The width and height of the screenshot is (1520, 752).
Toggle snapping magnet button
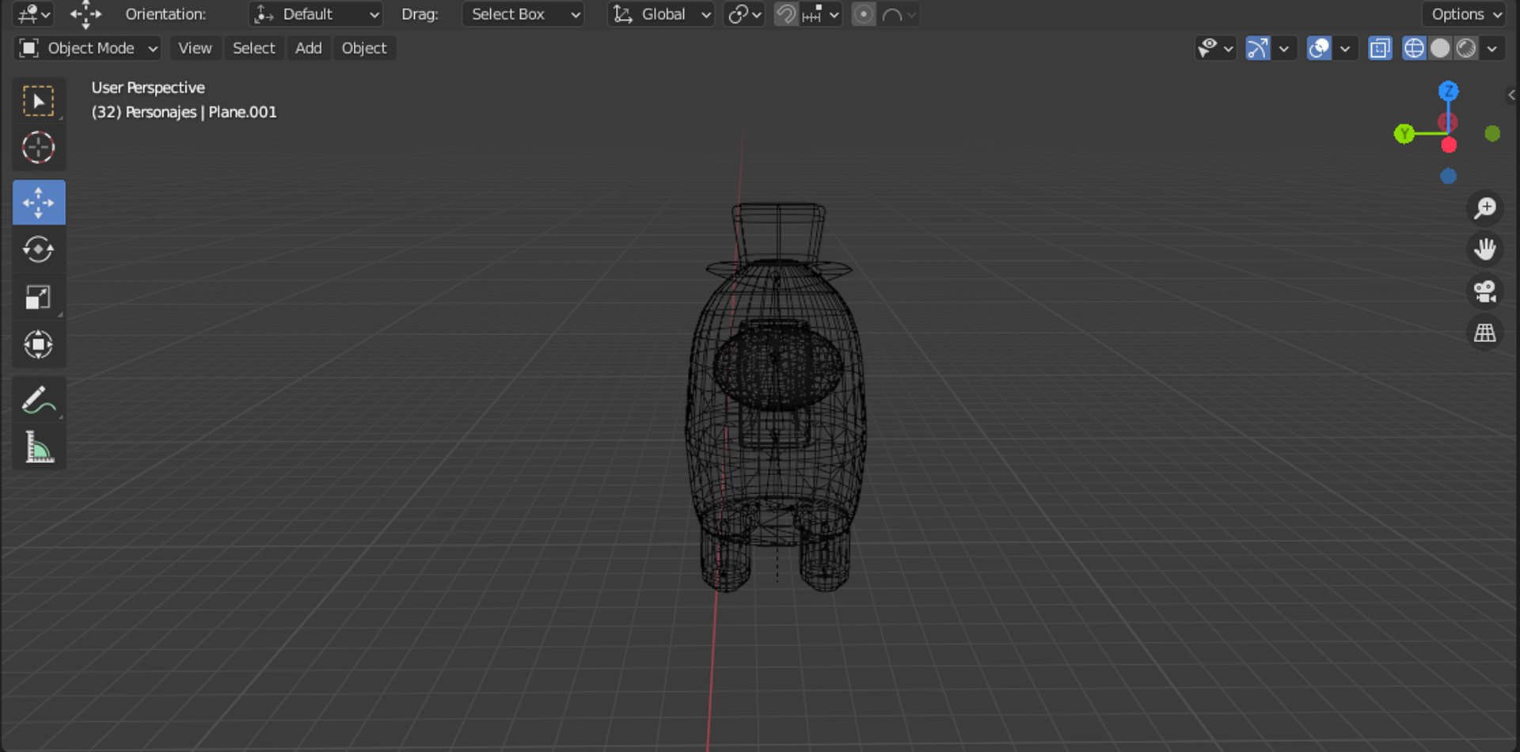click(786, 14)
